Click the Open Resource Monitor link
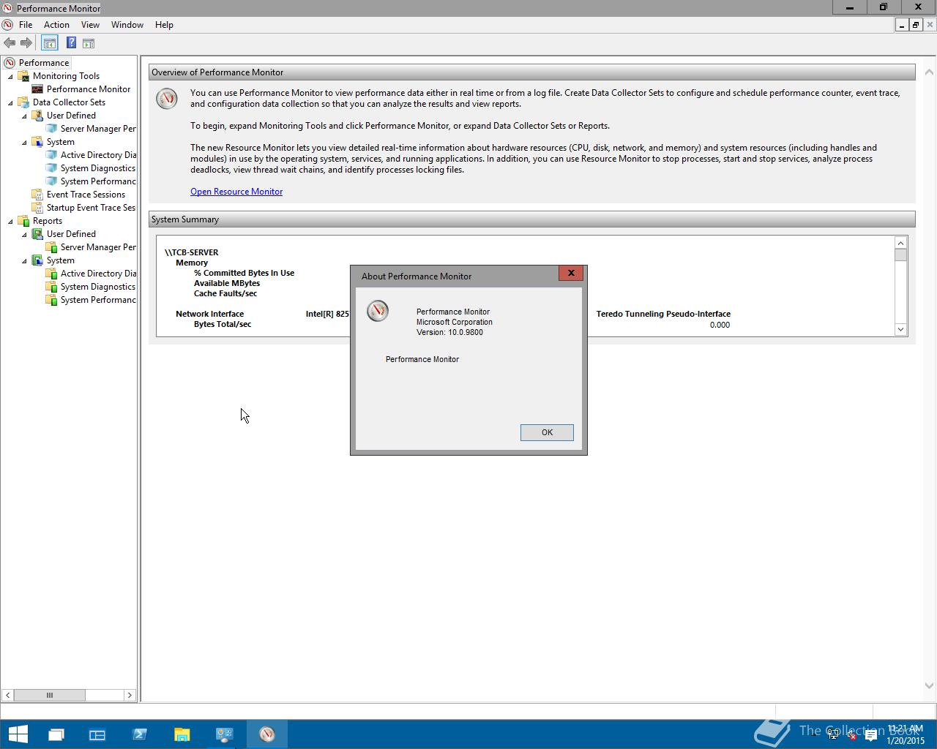Screen dimensions: 937x749 tap(236, 192)
